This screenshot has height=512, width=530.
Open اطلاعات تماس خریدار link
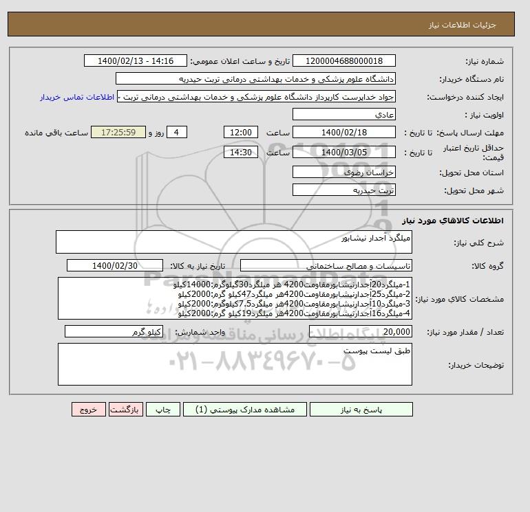tap(77, 97)
